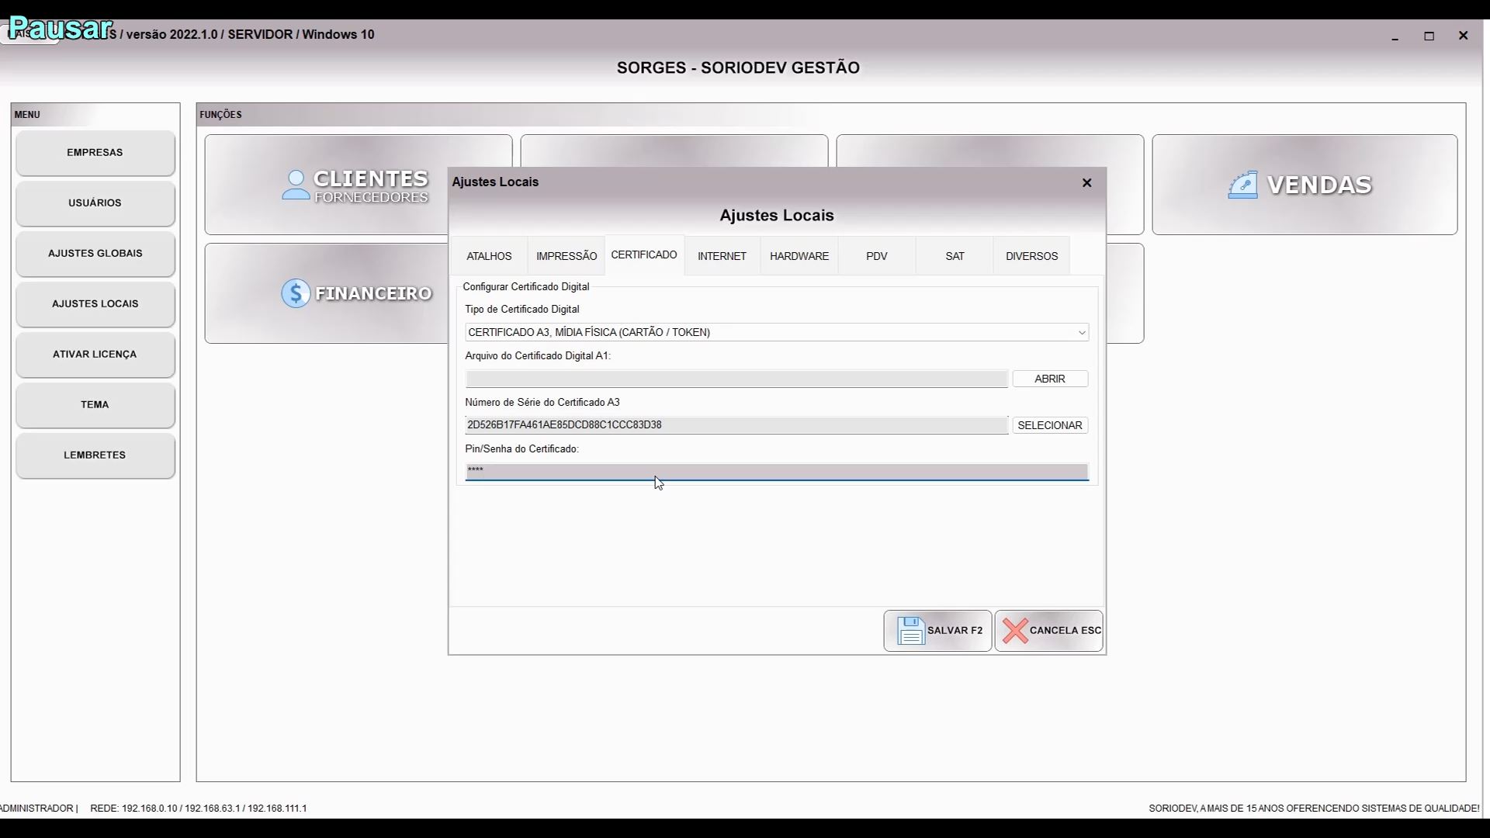Expand the Tipo de Certificado Digital dropdown
This screenshot has width=1490, height=838.
coord(1081,333)
